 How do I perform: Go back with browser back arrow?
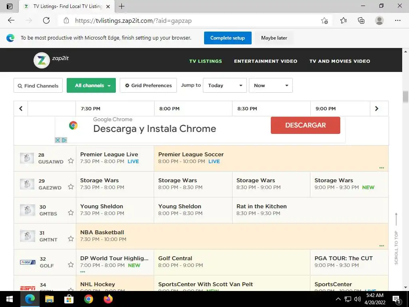point(11,20)
